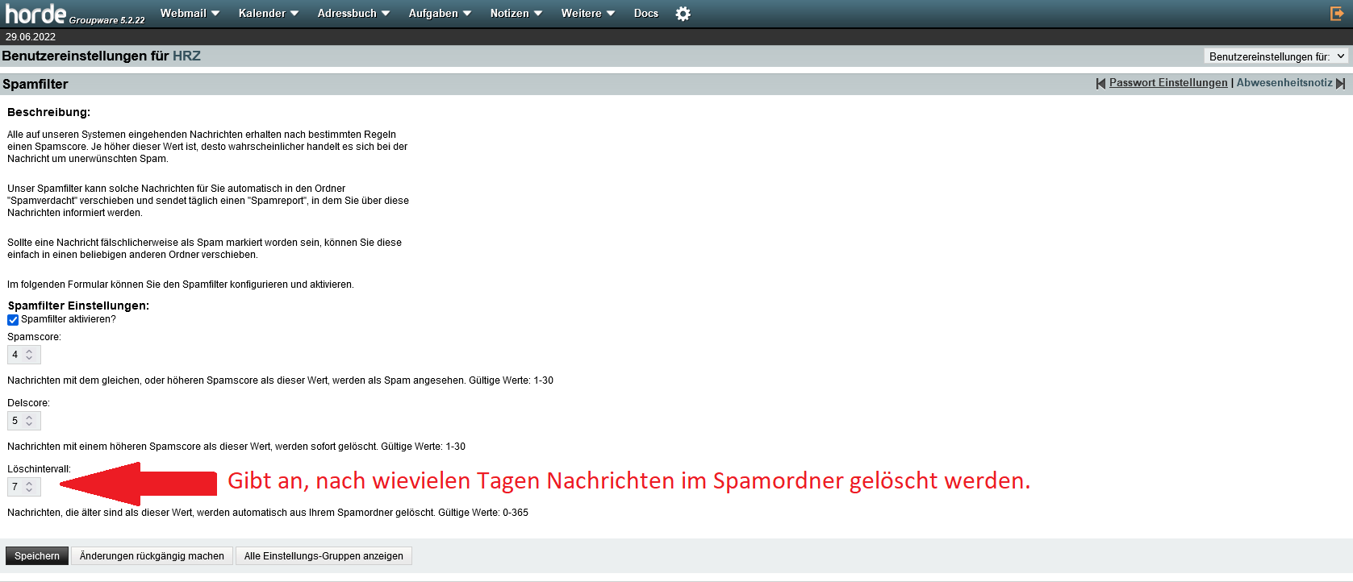Open the Passwort Einstellungen link
The width and height of the screenshot is (1353, 582).
[x=1167, y=83]
